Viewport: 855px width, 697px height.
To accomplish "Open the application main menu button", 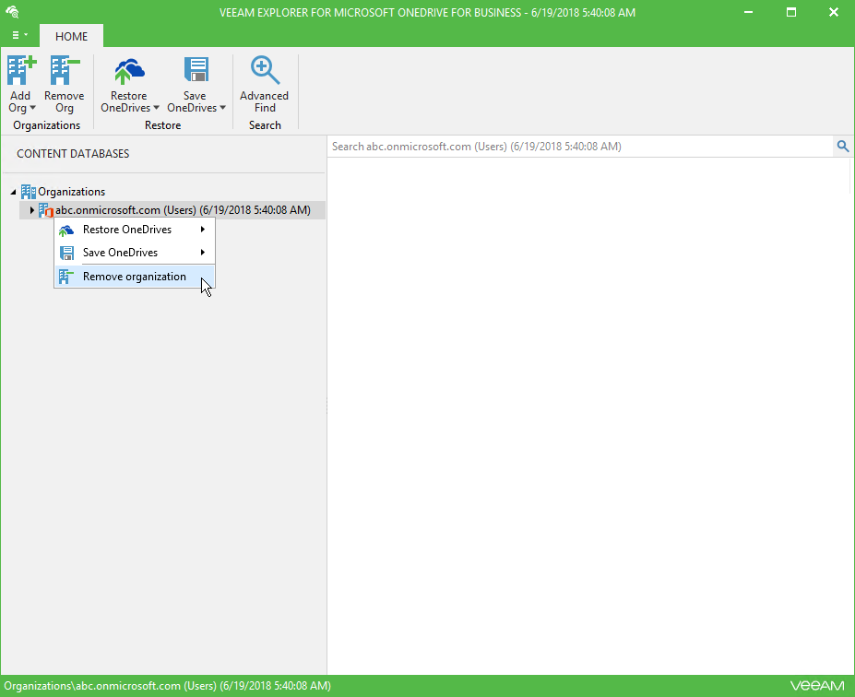I will (19, 35).
